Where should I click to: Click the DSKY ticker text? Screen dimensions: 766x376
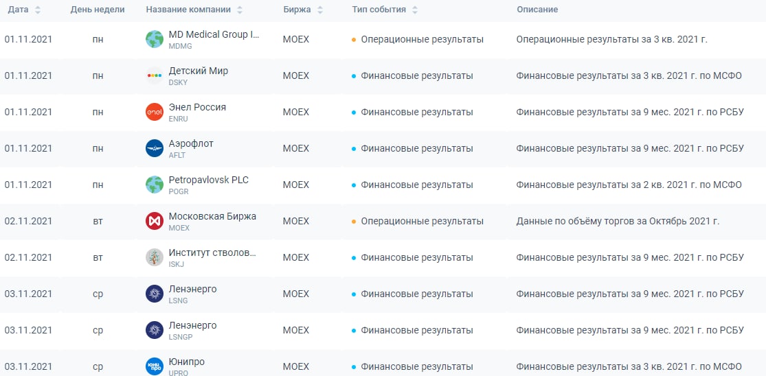click(x=178, y=82)
